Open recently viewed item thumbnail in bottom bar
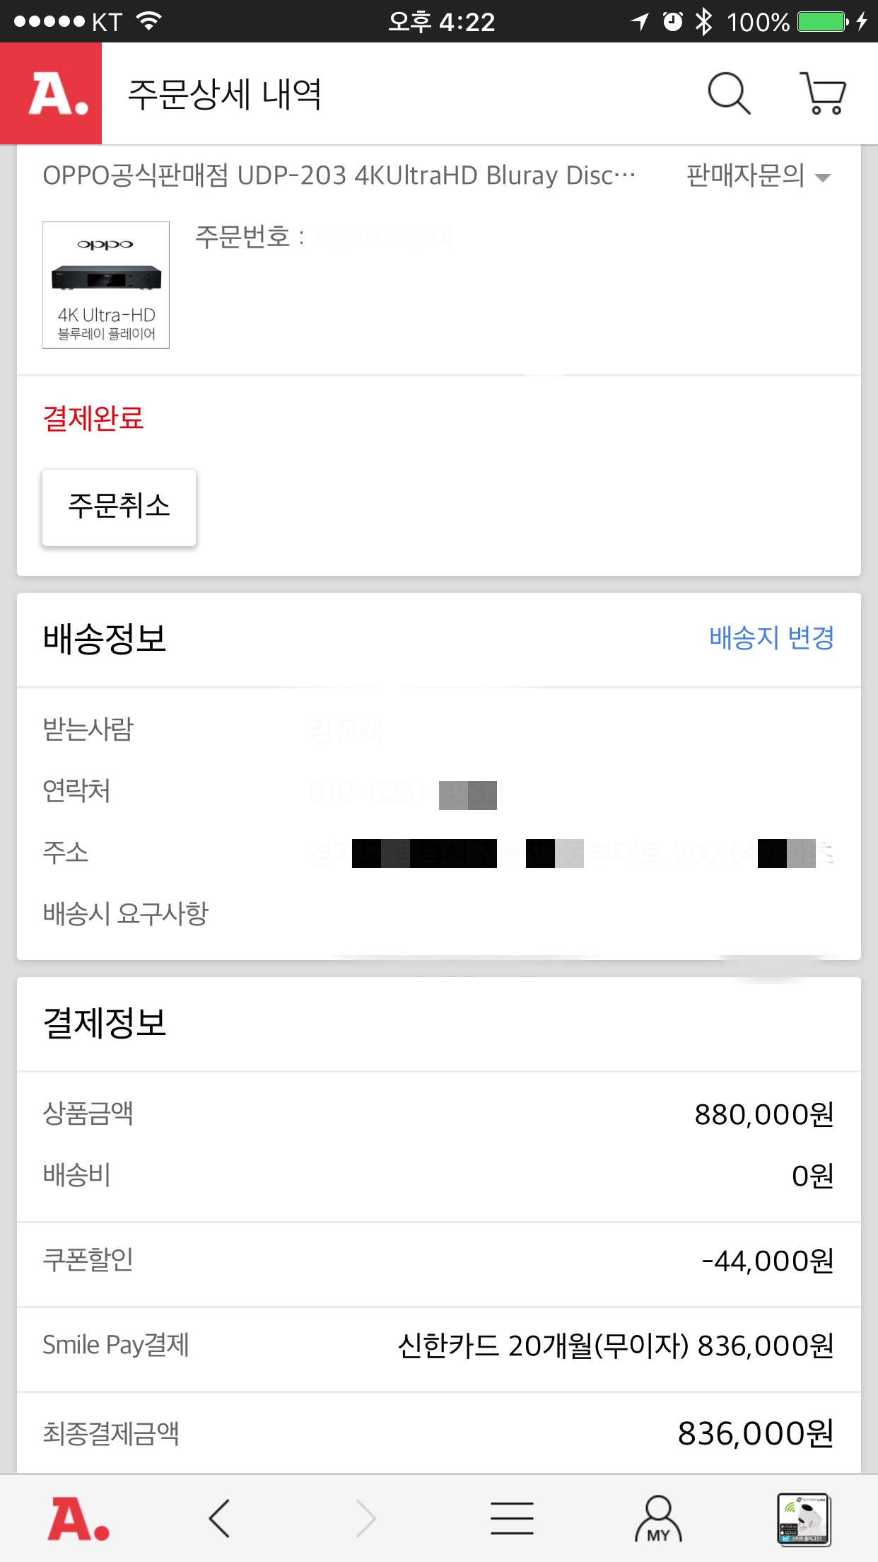This screenshot has height=1562, width=878. pos(804,1519)
